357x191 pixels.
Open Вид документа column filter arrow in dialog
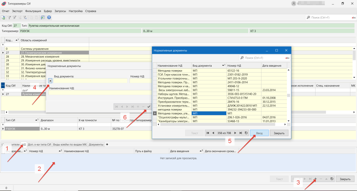pos(223,66)
